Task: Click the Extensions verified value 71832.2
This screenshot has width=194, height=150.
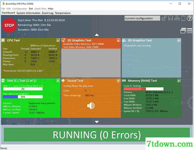Action: coord(53,58)
